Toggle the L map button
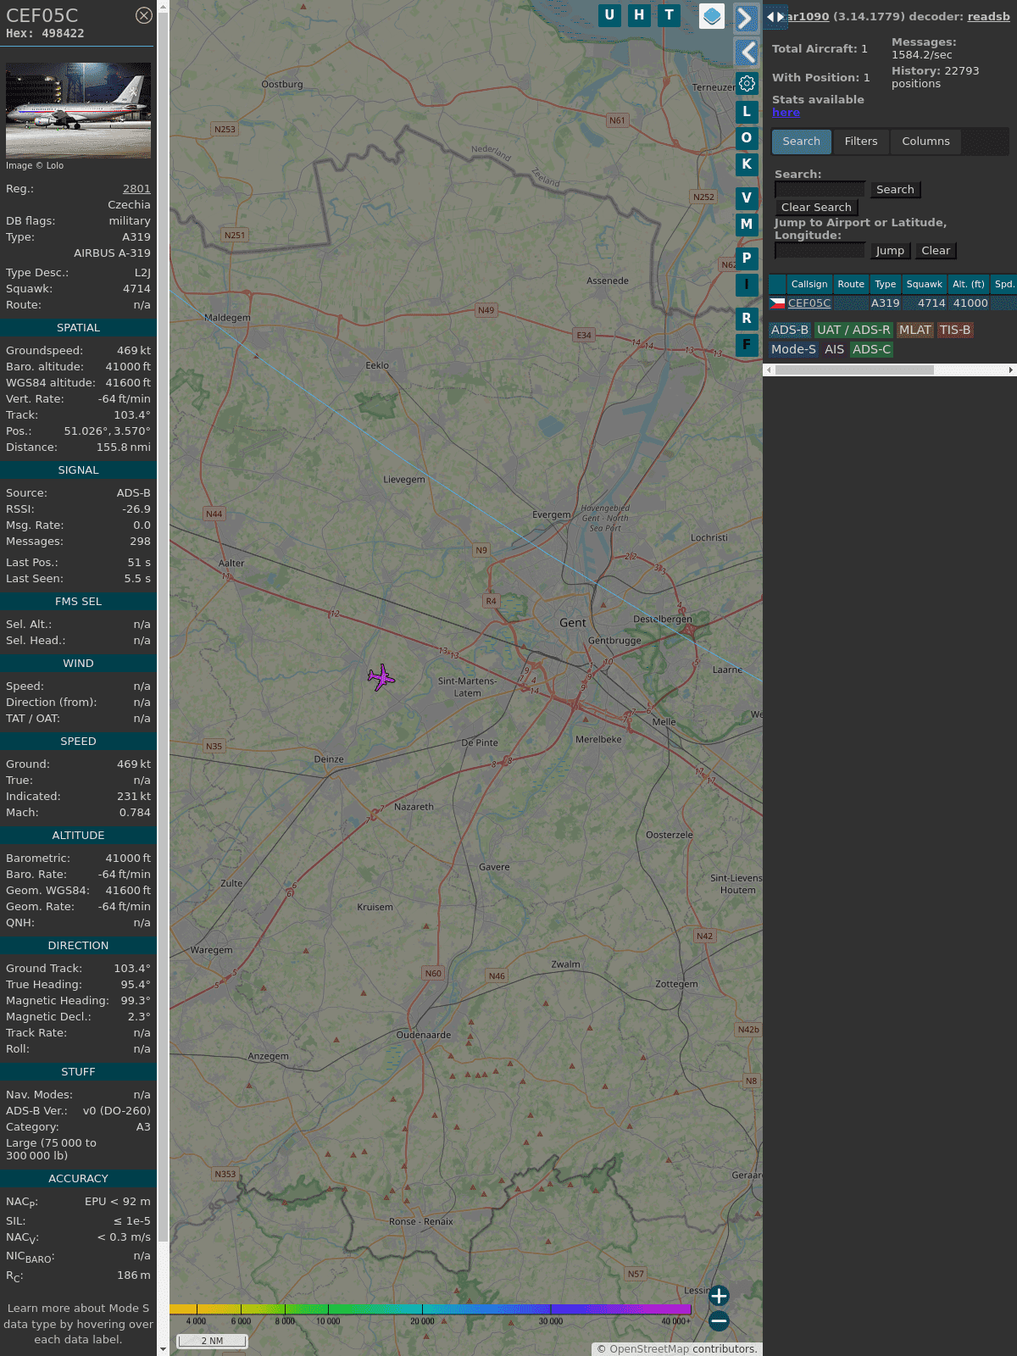 pos(747,112)
